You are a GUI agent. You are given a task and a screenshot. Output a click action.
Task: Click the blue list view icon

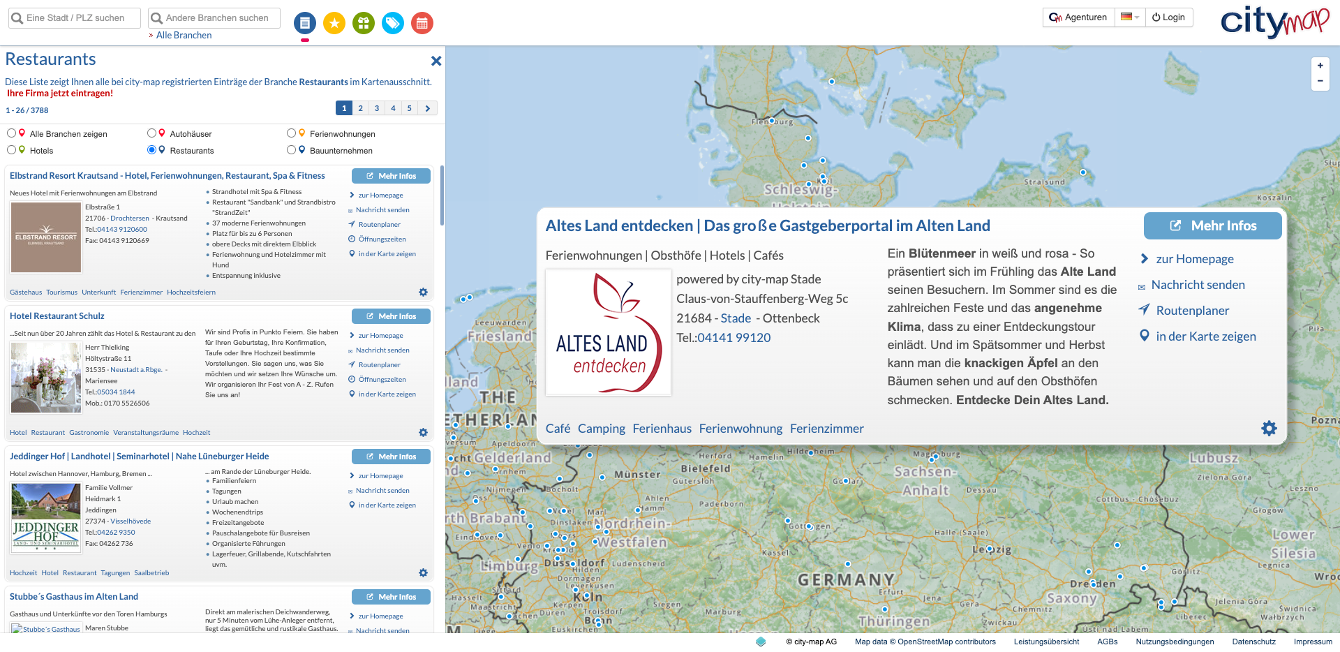point(305,24)
